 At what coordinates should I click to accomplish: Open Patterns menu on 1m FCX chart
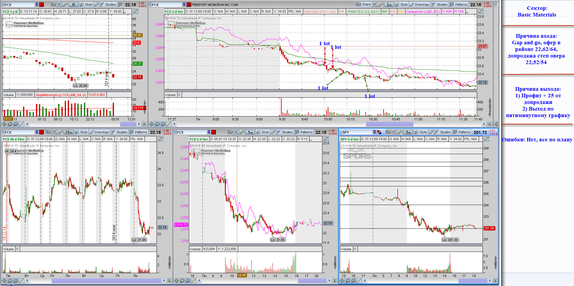[459, 4]
